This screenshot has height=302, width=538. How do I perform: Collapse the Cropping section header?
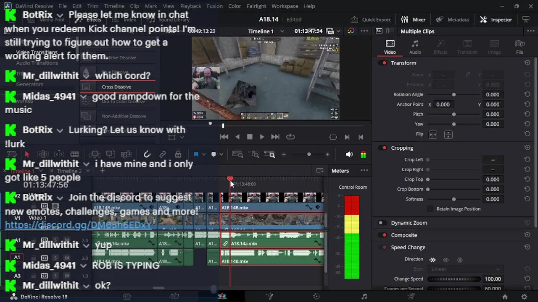pos(402,148)
